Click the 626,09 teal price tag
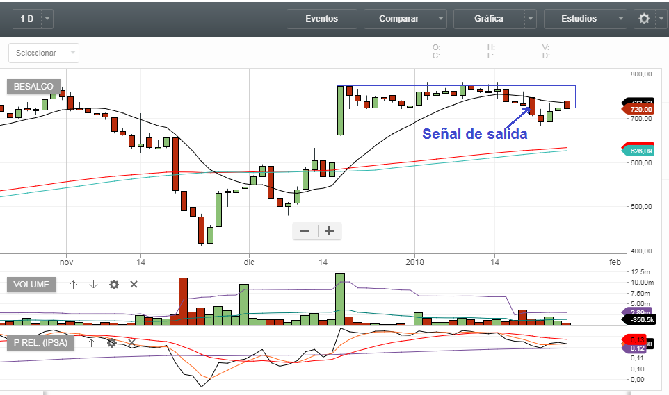669x395 pixels. click(x=638, y=151)
